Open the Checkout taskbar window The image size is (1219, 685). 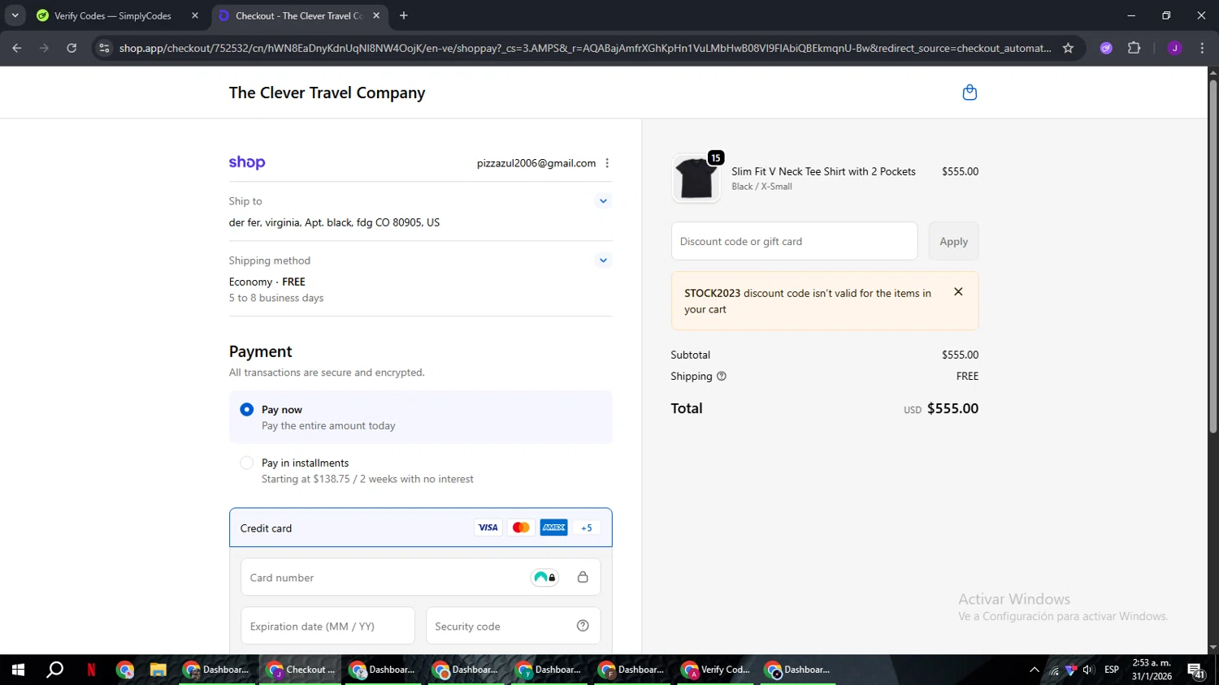click(x=301, y=670)
